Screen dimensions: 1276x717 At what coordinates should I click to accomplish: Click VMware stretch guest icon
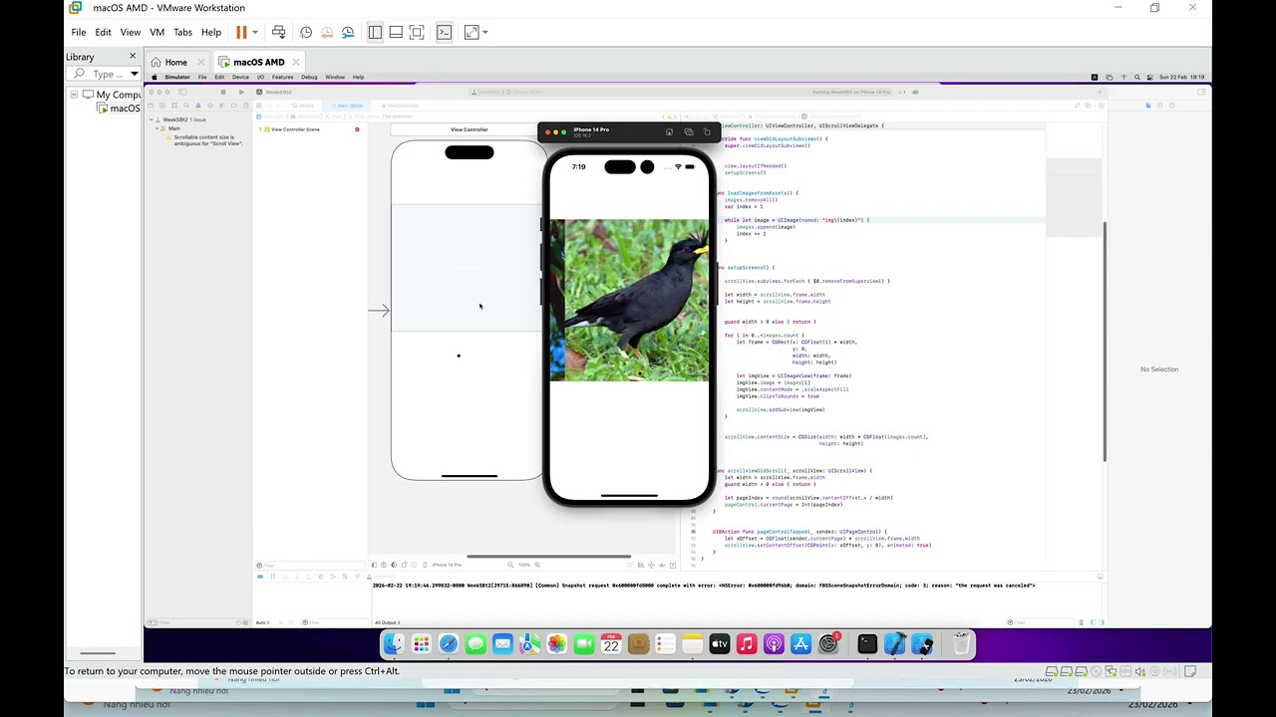472,32
